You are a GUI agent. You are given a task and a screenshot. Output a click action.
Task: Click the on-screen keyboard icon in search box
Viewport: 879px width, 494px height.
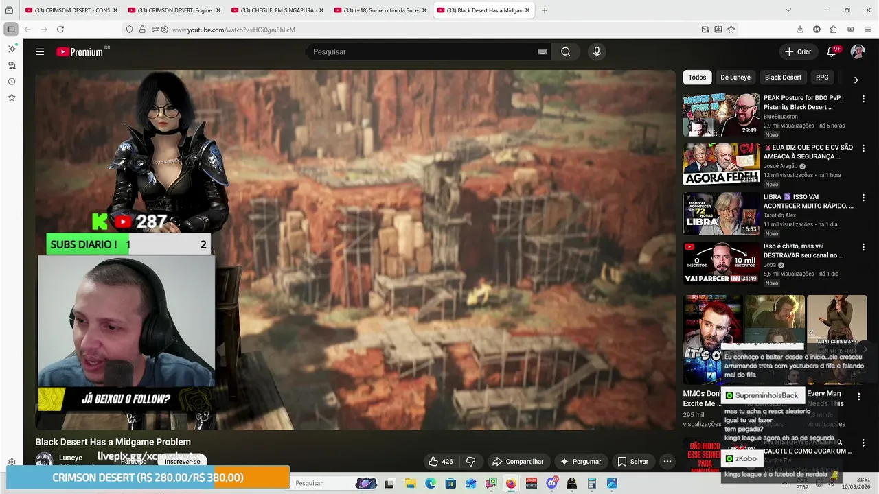542,51
